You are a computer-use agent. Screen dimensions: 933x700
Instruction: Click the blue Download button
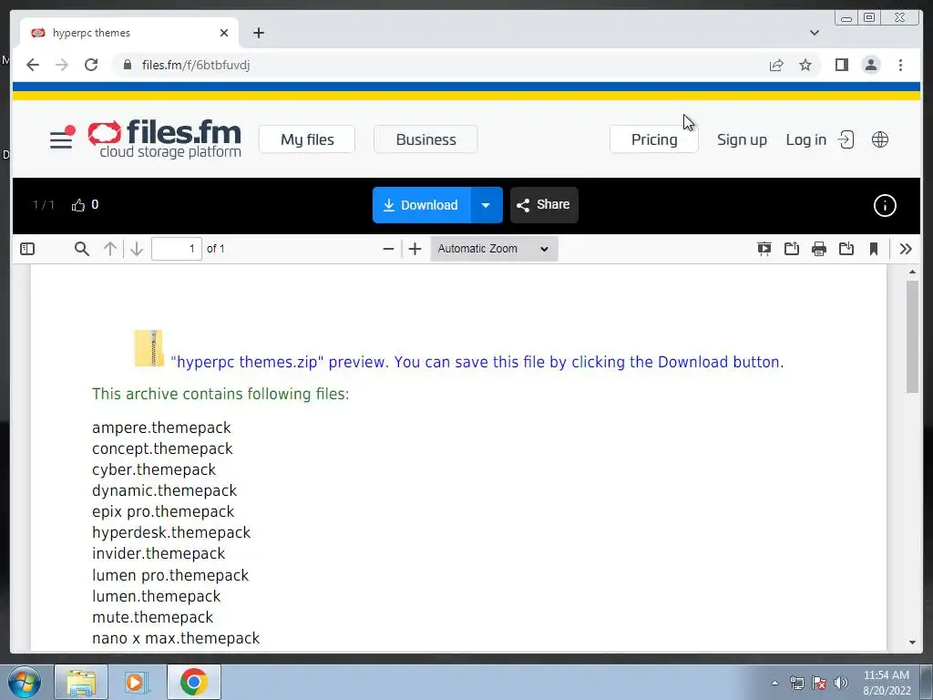tap(422, 205)
